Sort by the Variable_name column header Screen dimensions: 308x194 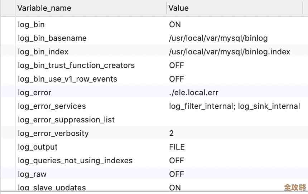[x=44, y=8]
